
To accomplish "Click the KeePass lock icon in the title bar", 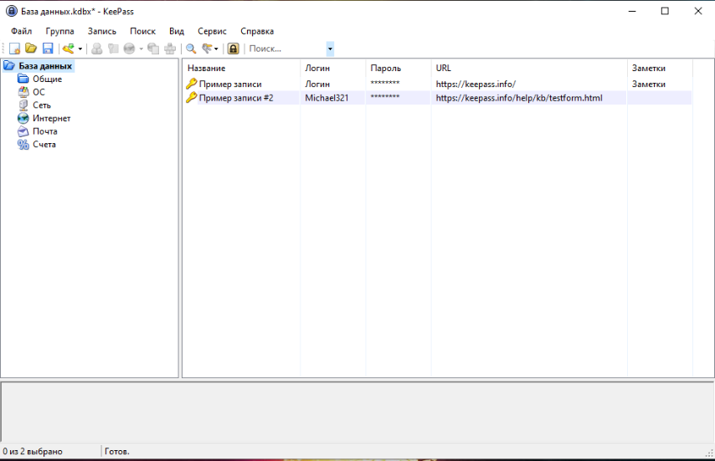I will pos(12,12).
